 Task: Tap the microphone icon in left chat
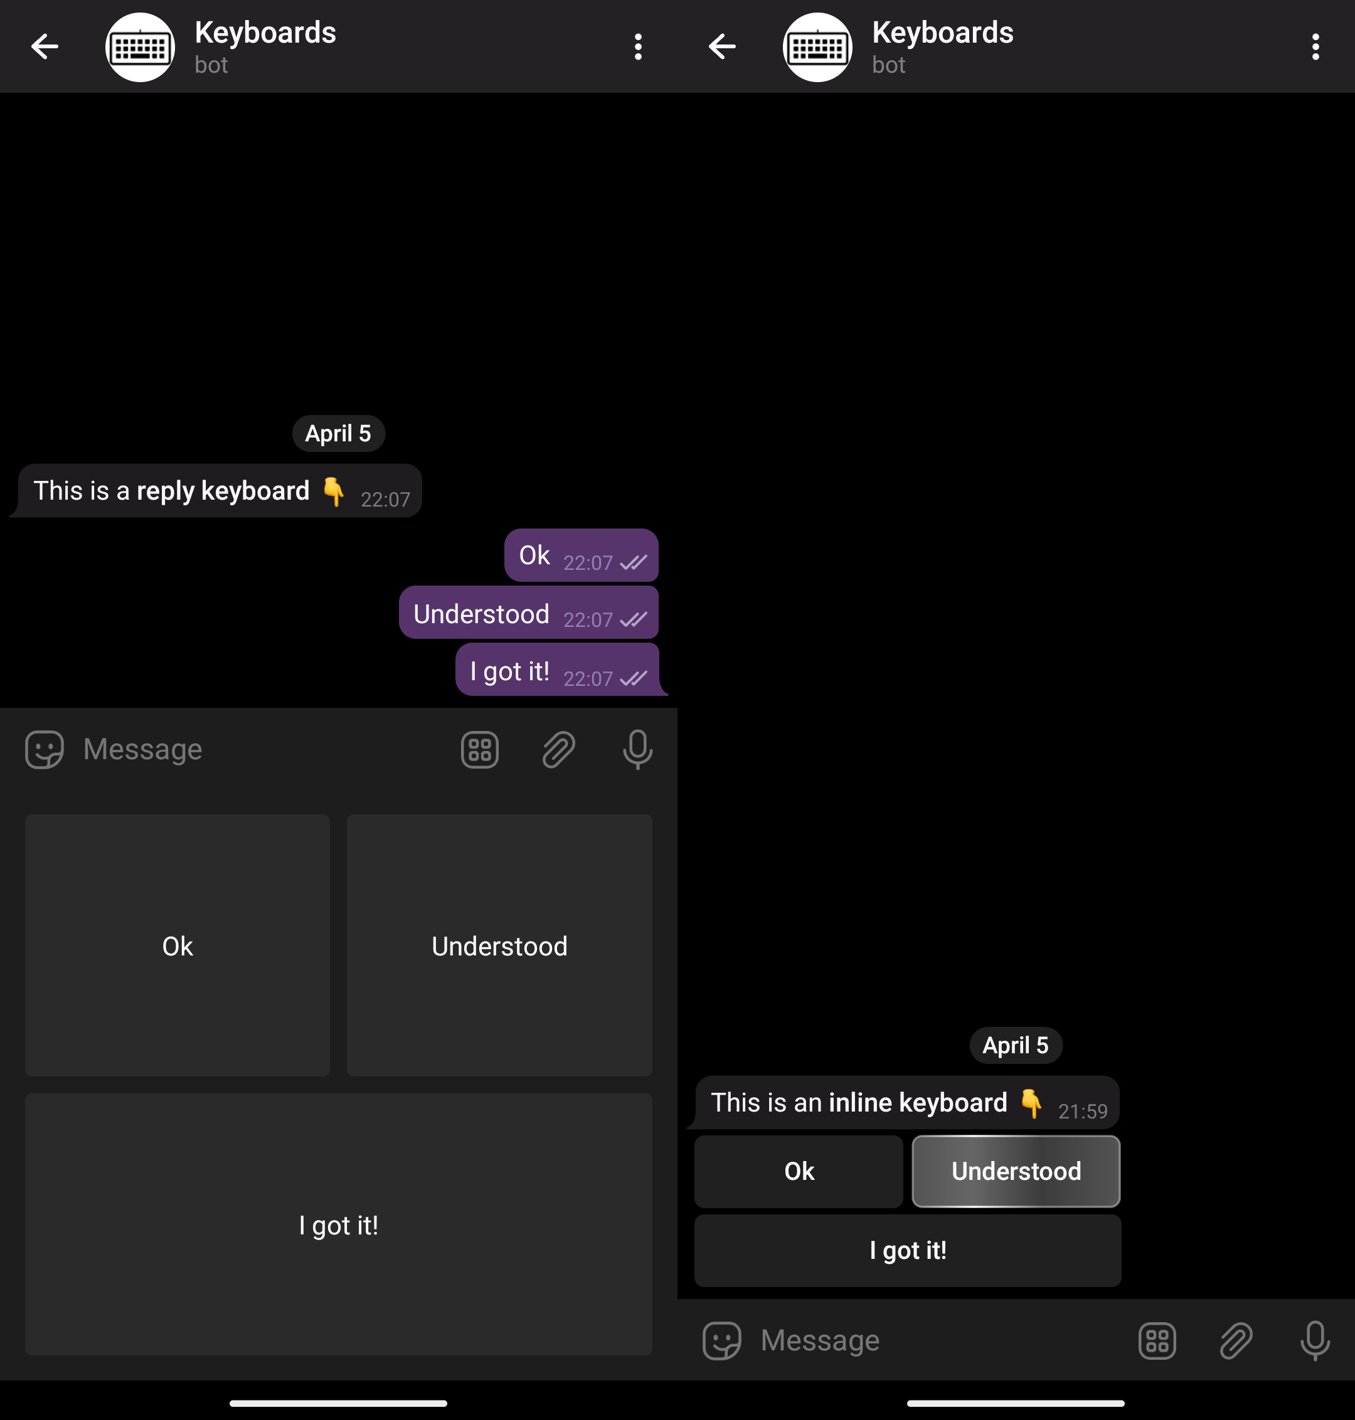pos(638,749)
